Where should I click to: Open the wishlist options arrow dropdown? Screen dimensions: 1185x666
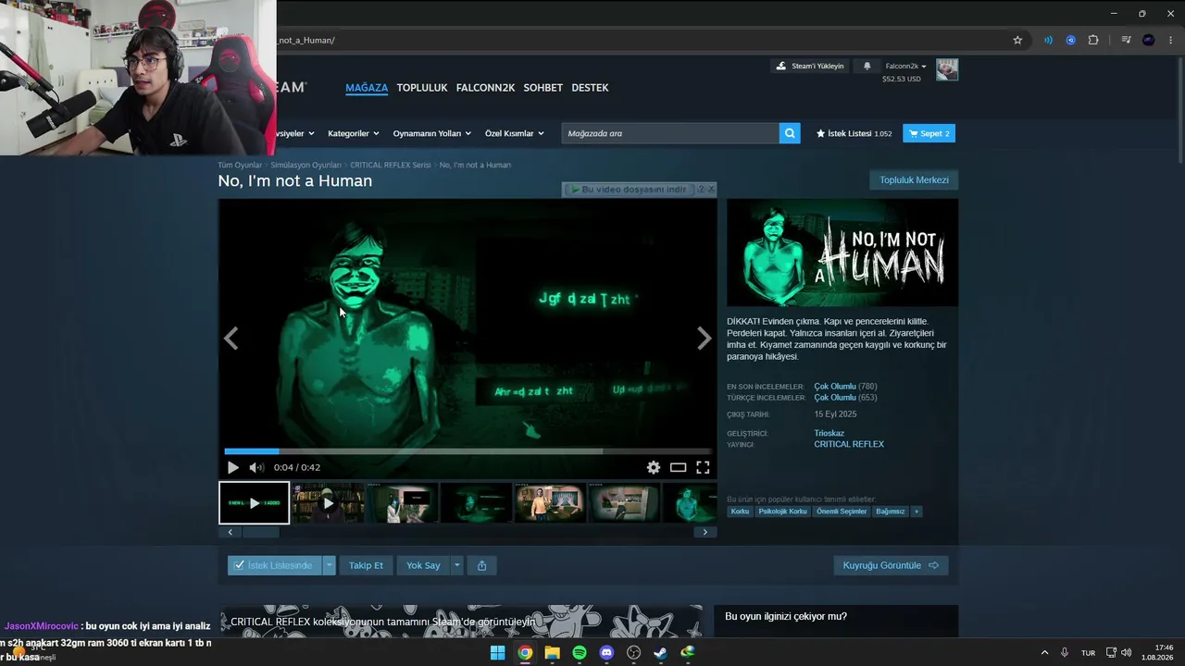click(329, 565)
